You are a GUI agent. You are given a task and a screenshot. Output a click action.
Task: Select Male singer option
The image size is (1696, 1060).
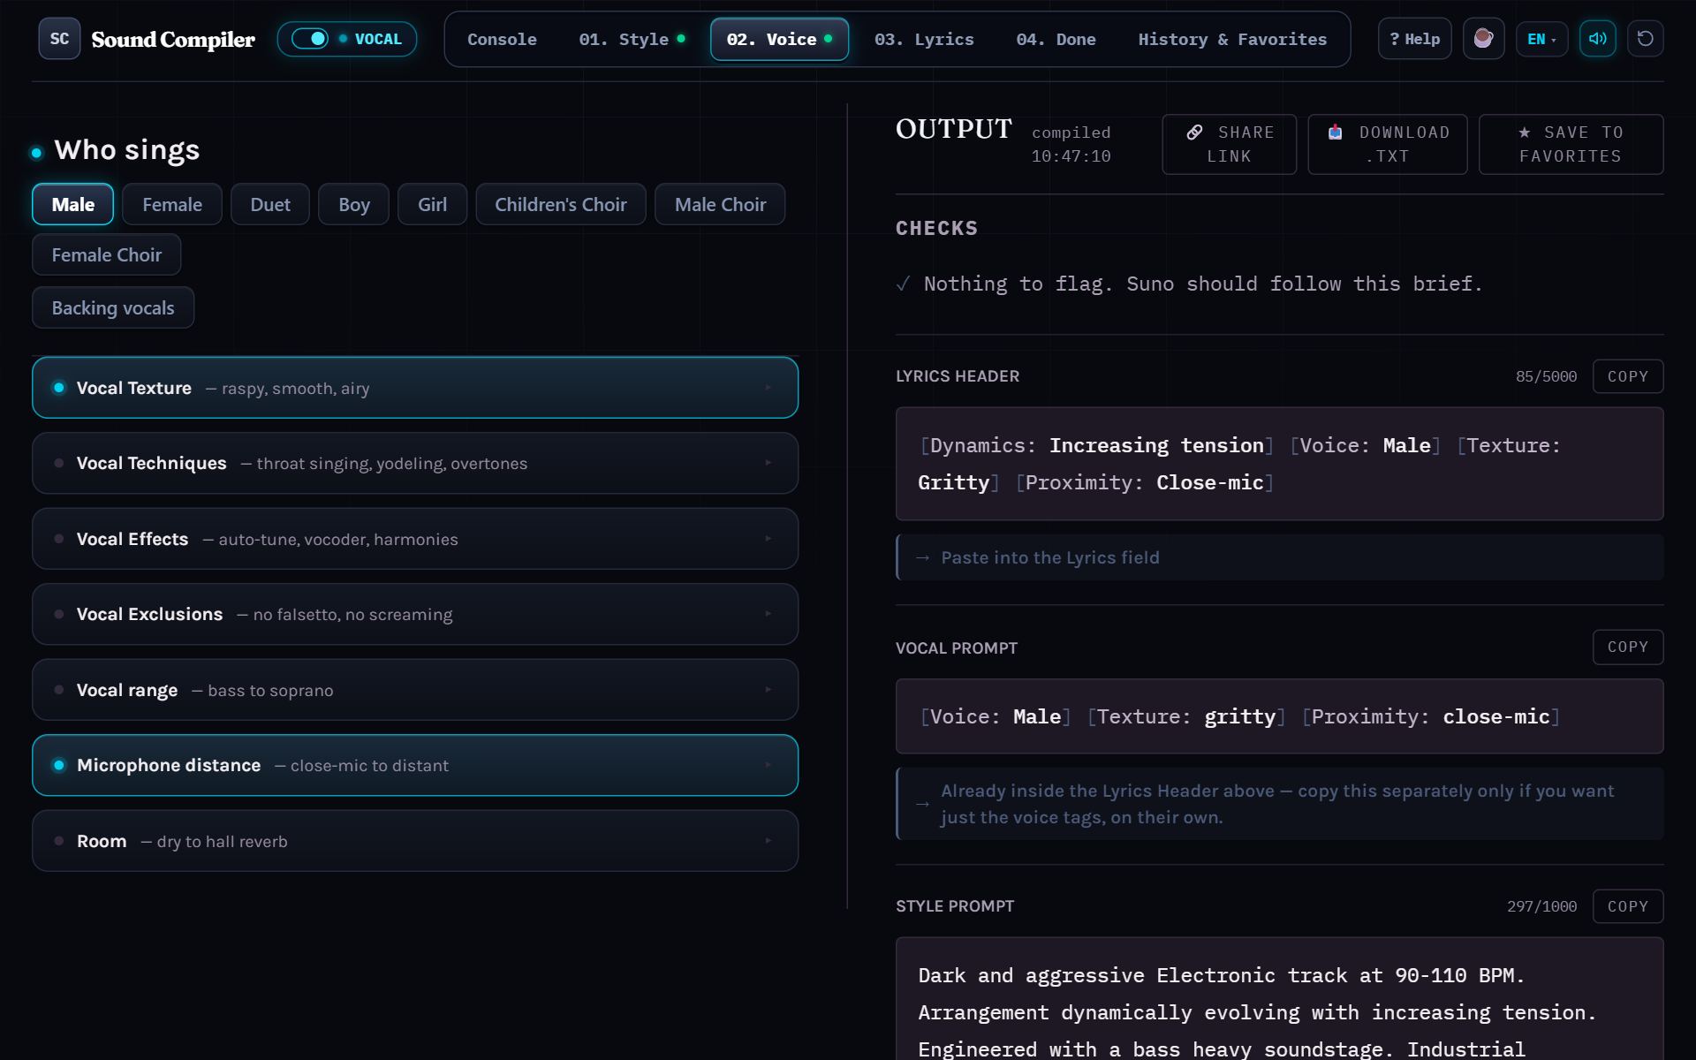(x=72, y=204)
